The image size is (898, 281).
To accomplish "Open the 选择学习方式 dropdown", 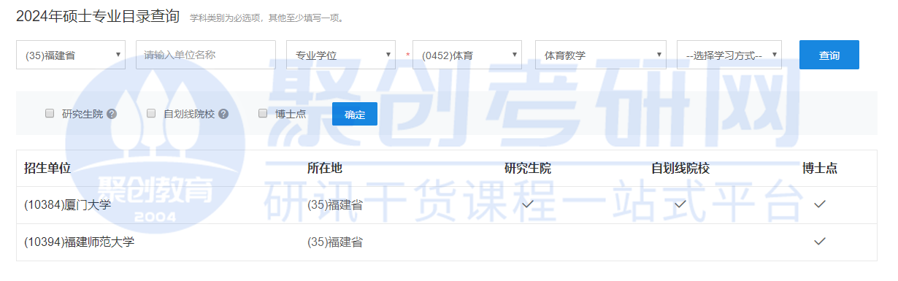I will 729,55.
